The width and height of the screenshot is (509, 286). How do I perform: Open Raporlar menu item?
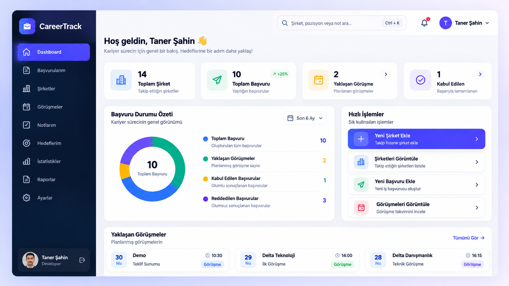[x=54, y=180]
